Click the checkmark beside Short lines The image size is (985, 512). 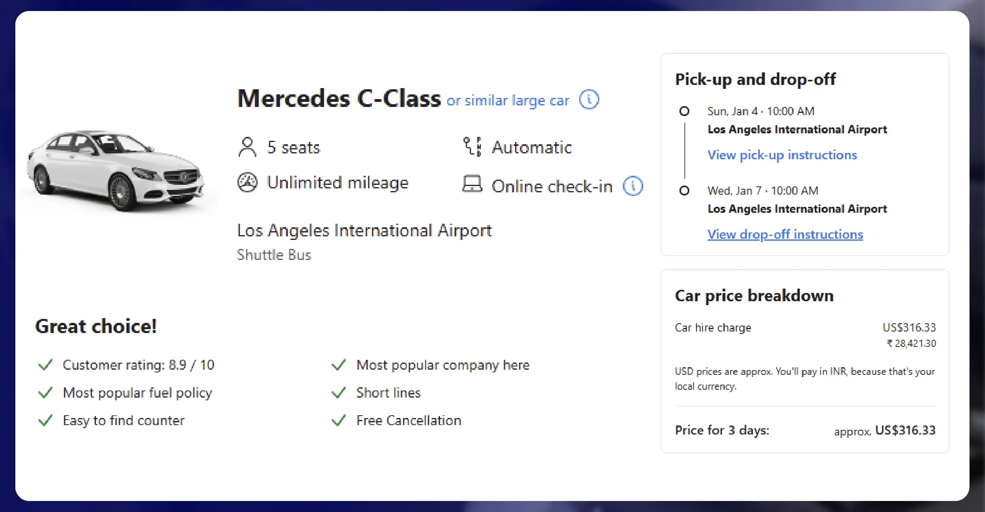click(339, 392)
